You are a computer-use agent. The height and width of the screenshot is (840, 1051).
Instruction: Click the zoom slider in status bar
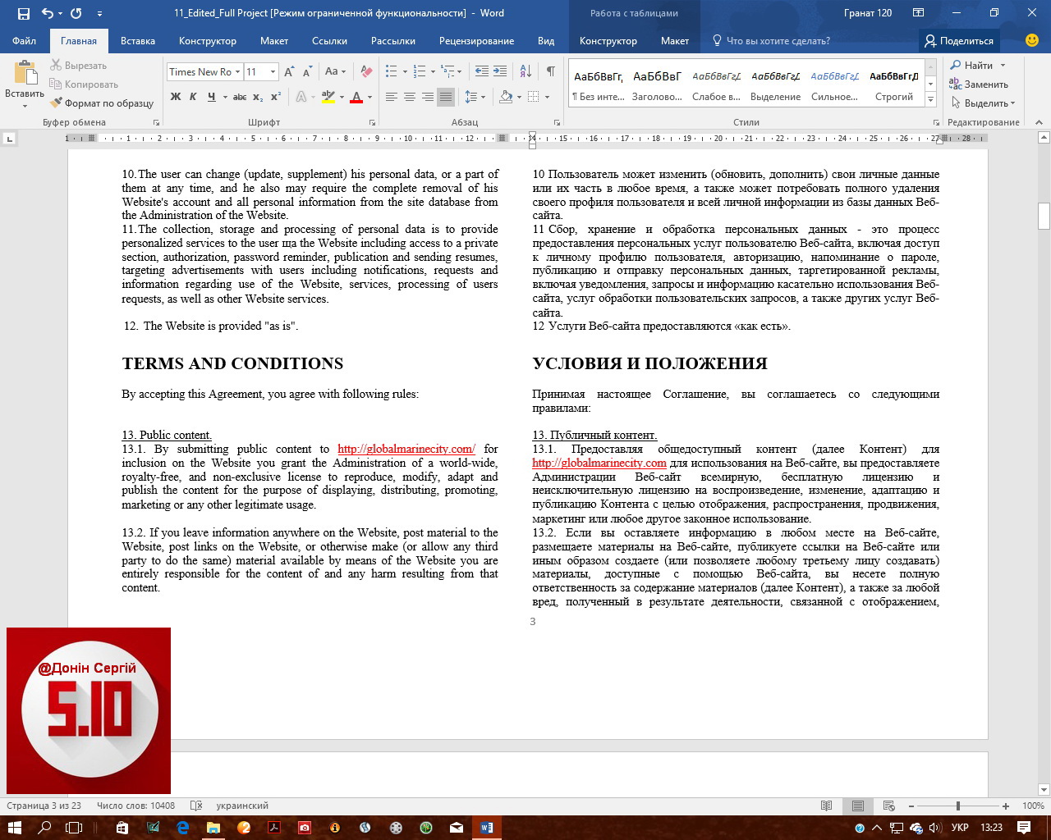(x=957, y=806)
